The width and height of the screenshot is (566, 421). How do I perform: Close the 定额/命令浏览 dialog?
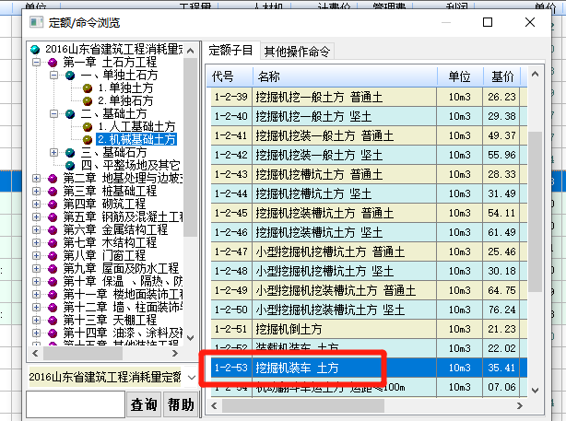tap(530, 22)
